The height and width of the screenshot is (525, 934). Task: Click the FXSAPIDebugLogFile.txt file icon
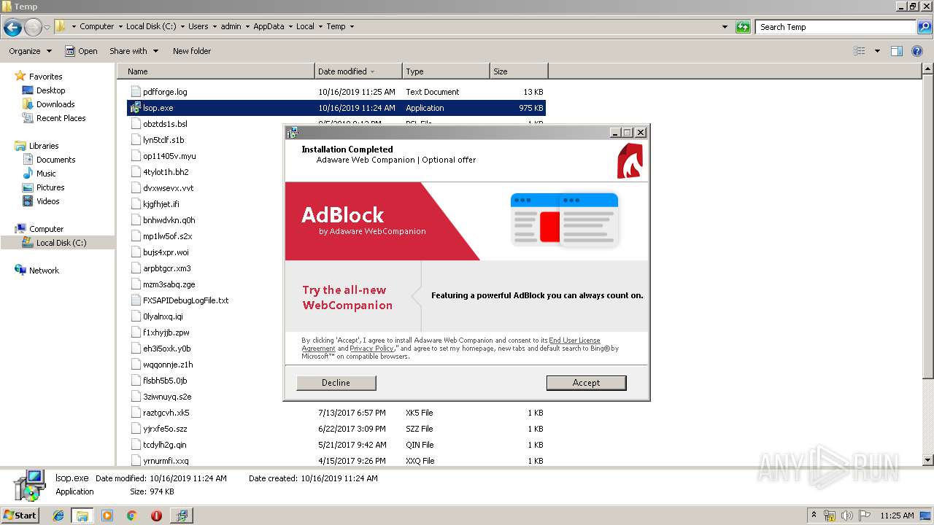pyautogui.click(x=135, y=300)
